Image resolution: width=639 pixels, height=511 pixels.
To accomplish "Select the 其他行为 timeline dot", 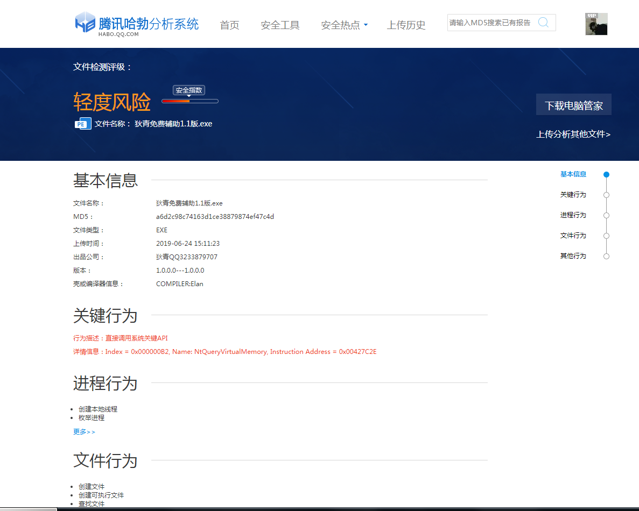I will [x=606, y=256].
